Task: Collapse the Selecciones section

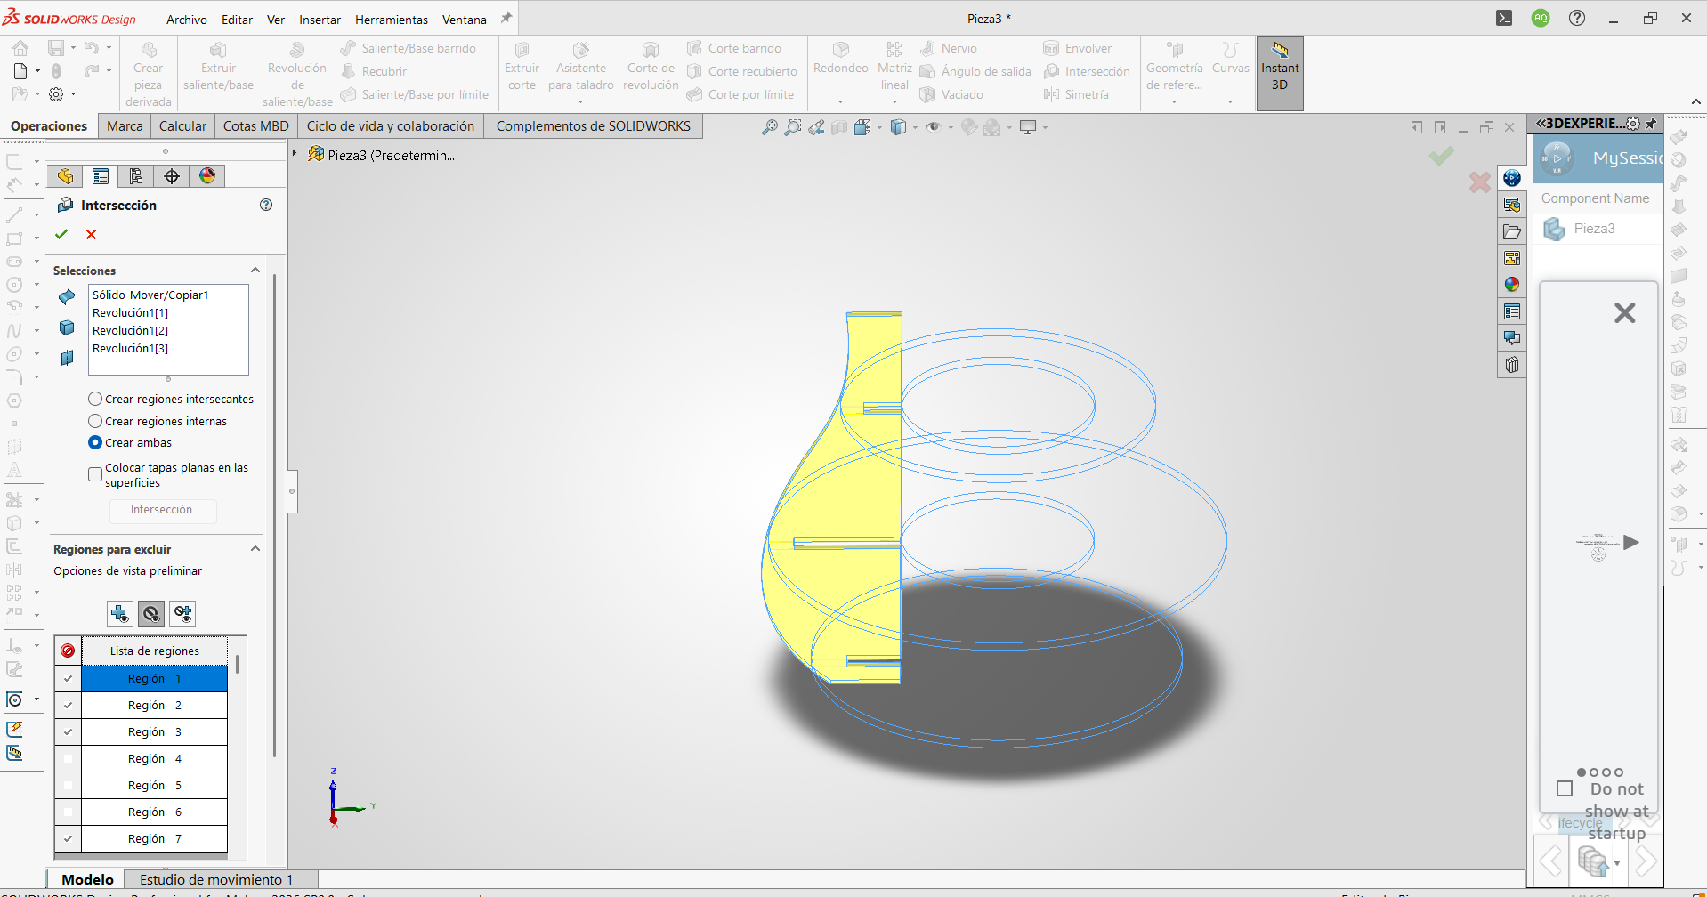Action: point(255,270)
